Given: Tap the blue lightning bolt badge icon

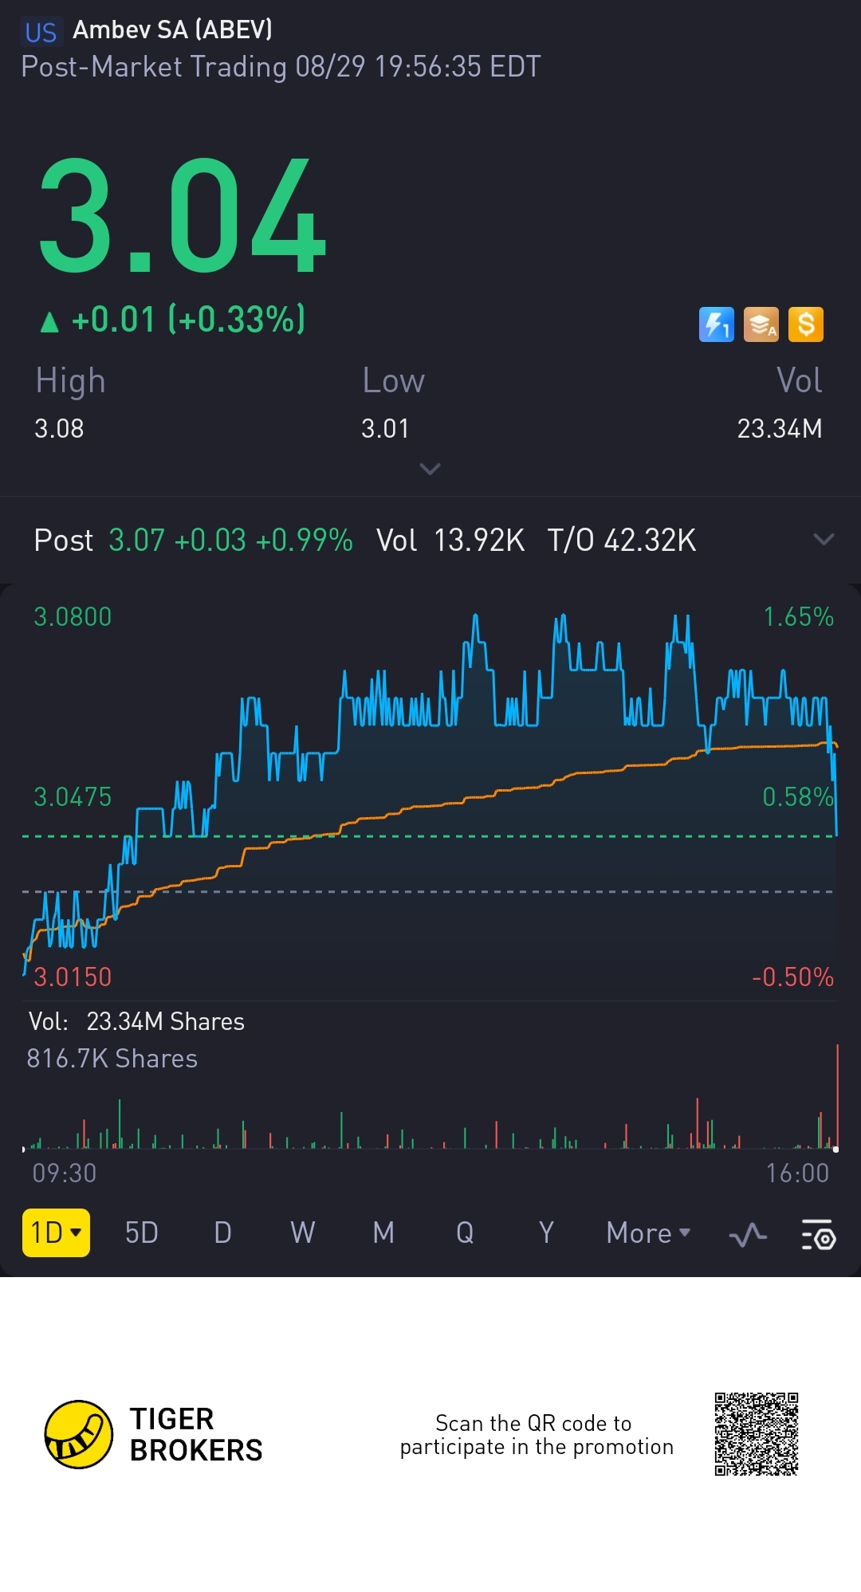Looking at the screenshot, I should click(x=716, y=324).
